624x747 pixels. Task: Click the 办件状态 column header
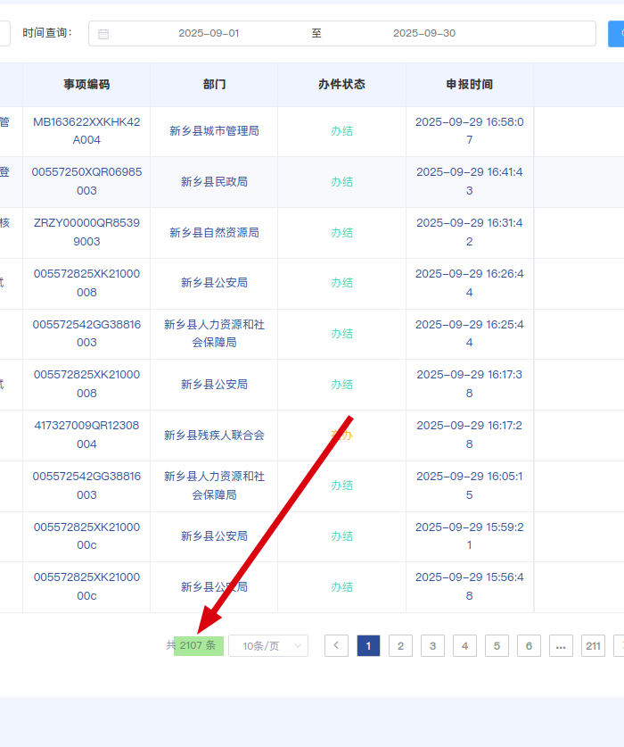click(341, 85)
